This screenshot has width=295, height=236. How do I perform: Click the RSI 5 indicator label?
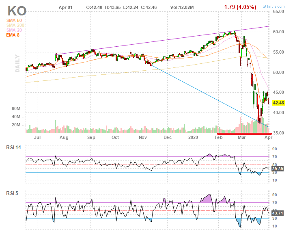(12, 193)
